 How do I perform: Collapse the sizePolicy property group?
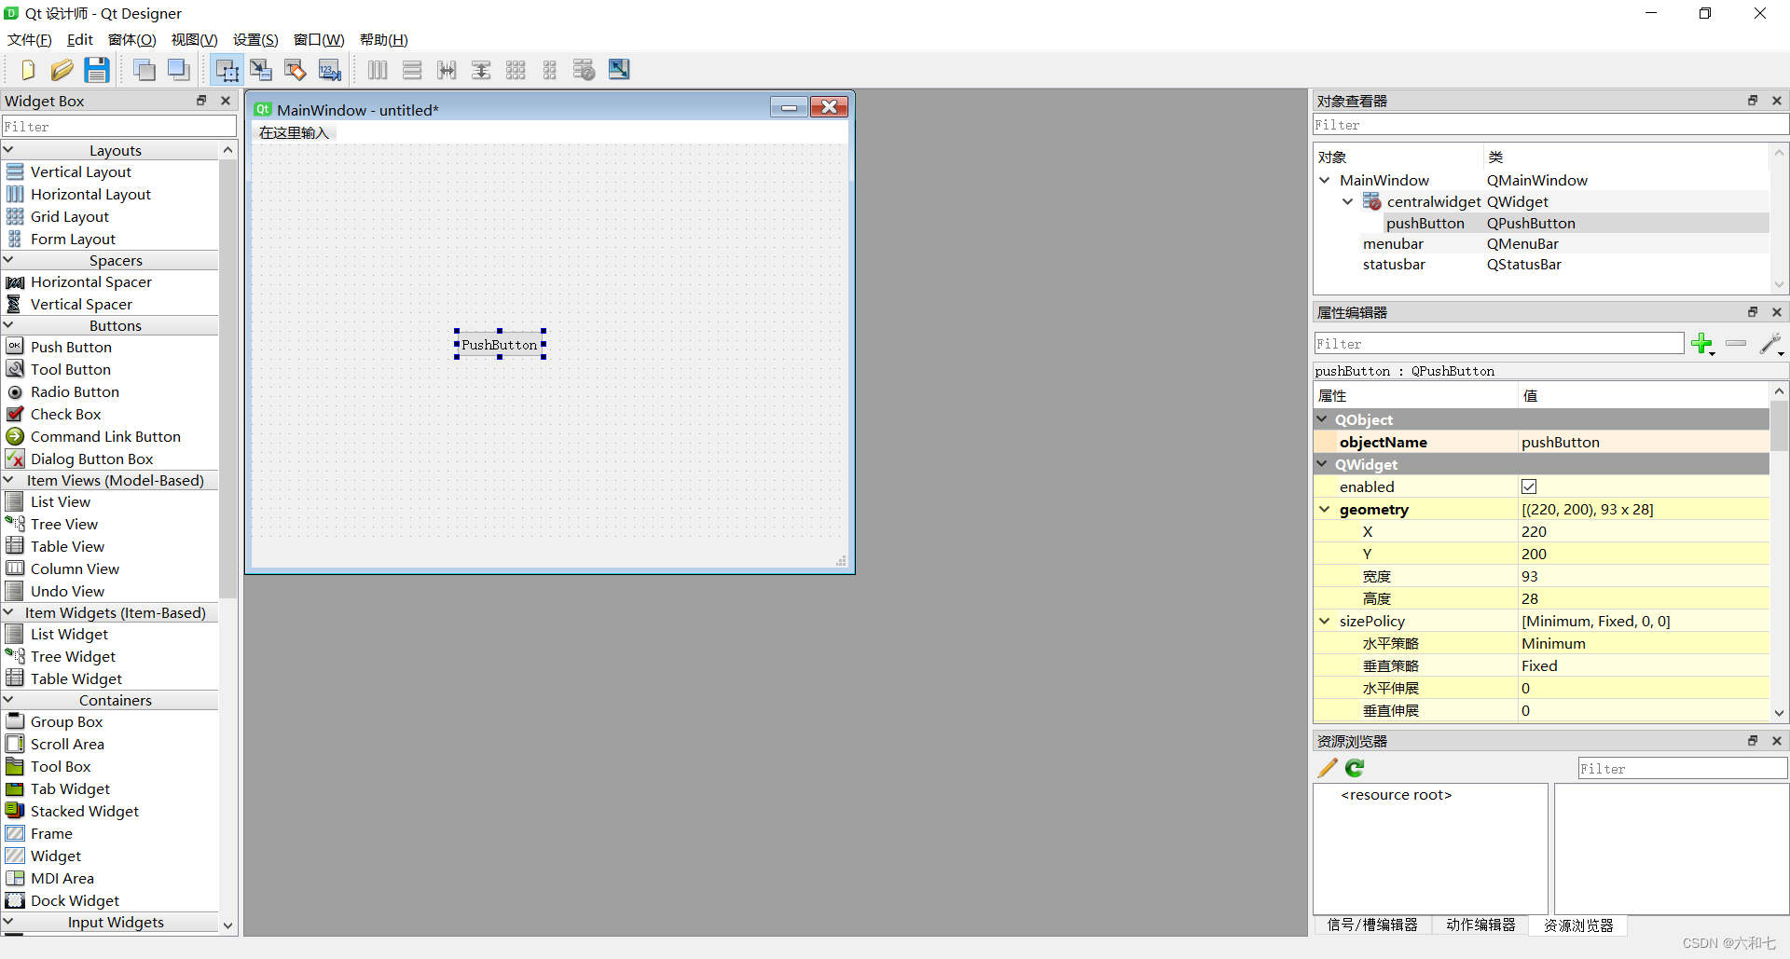pyautogui.click(x=1325, y=621)
